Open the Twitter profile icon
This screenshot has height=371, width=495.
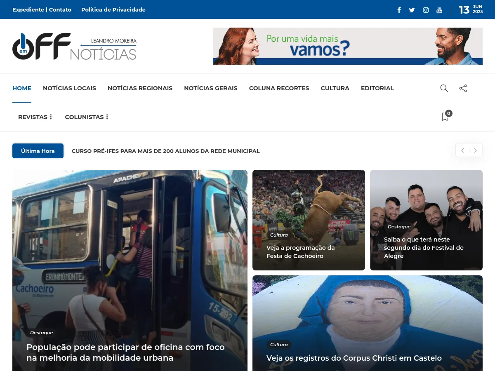412,10
